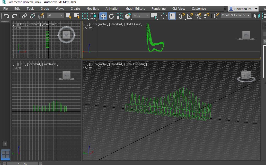Open the Graph Editors menu
The image size is (266, 165).
pos(135,9)
